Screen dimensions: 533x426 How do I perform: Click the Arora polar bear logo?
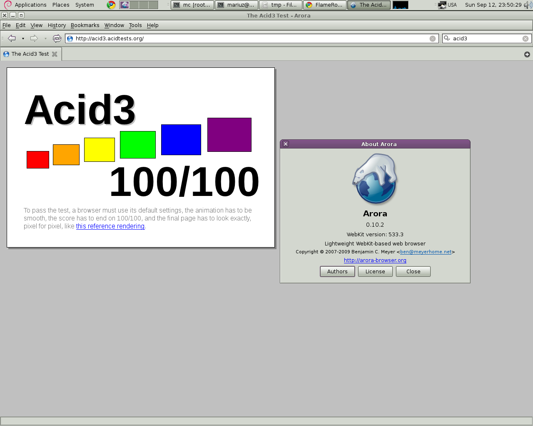pyautogui.click(x=375, y=179)
